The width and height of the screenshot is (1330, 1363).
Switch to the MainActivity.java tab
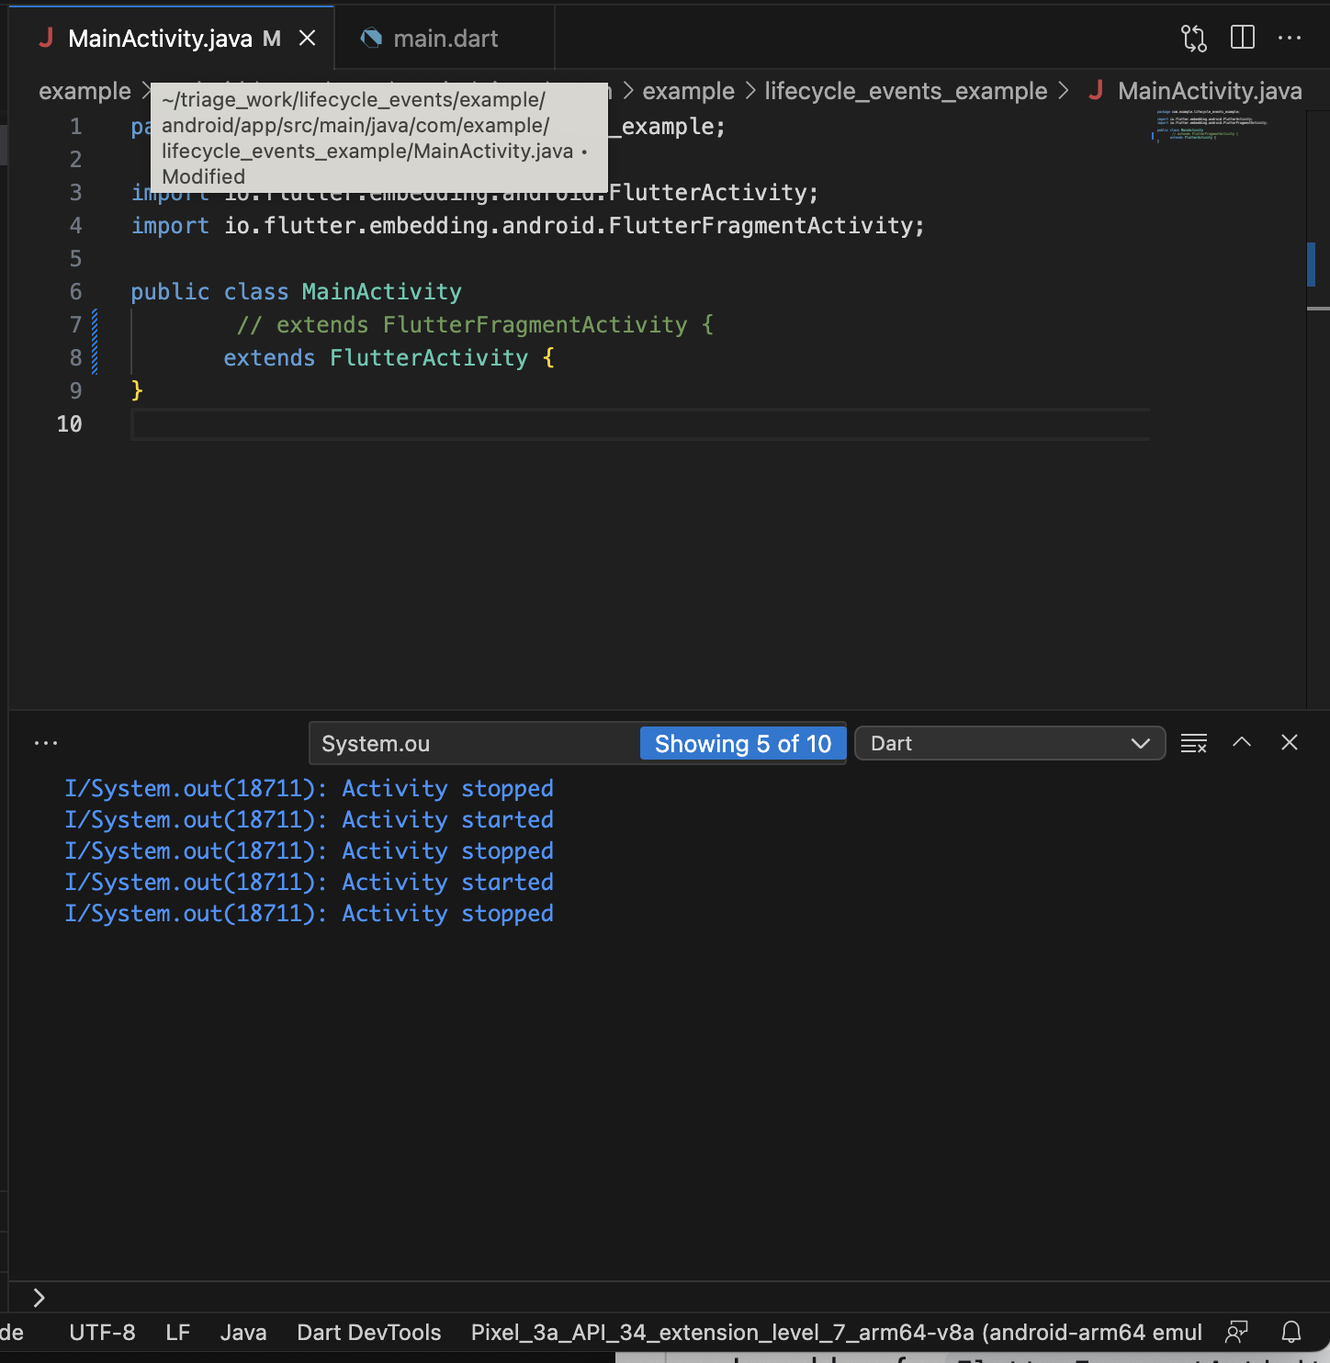point(160,39)
